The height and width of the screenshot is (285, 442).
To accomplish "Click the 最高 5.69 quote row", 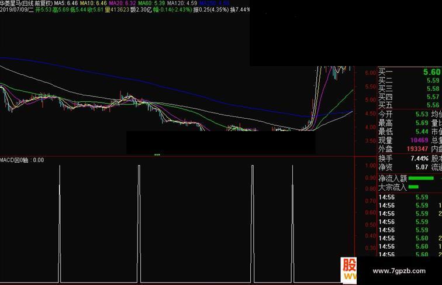I will (x=403, y=123).
